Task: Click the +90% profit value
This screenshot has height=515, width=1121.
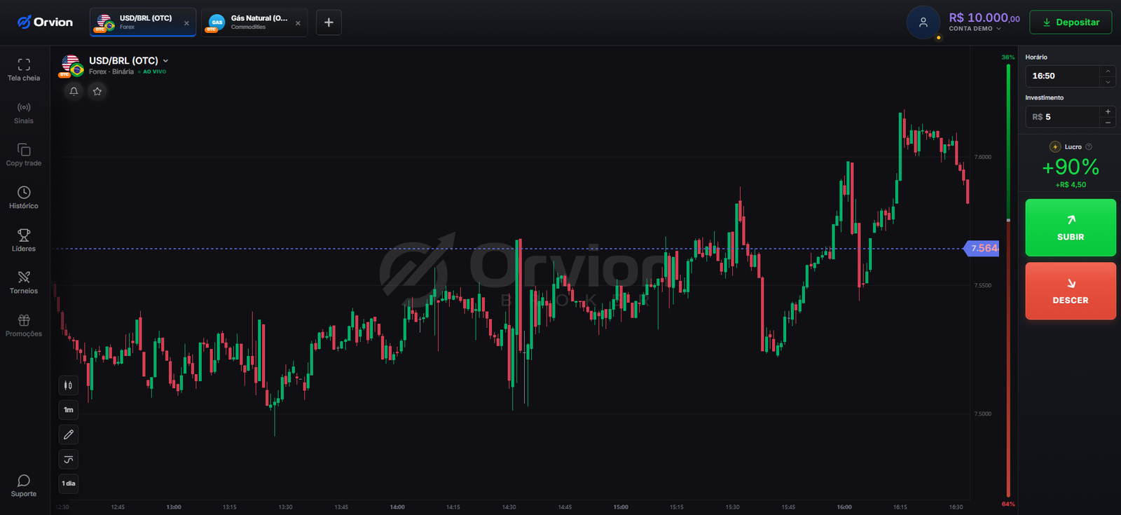Action: point(1071,167)
